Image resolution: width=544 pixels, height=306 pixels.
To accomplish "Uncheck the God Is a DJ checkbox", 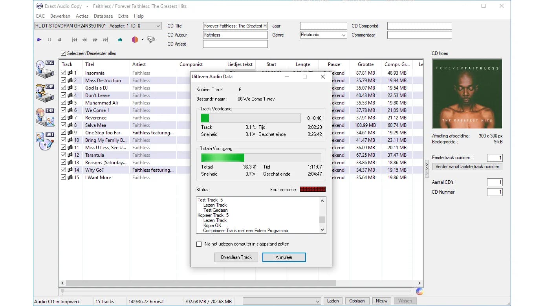I will tap(64, 88).
